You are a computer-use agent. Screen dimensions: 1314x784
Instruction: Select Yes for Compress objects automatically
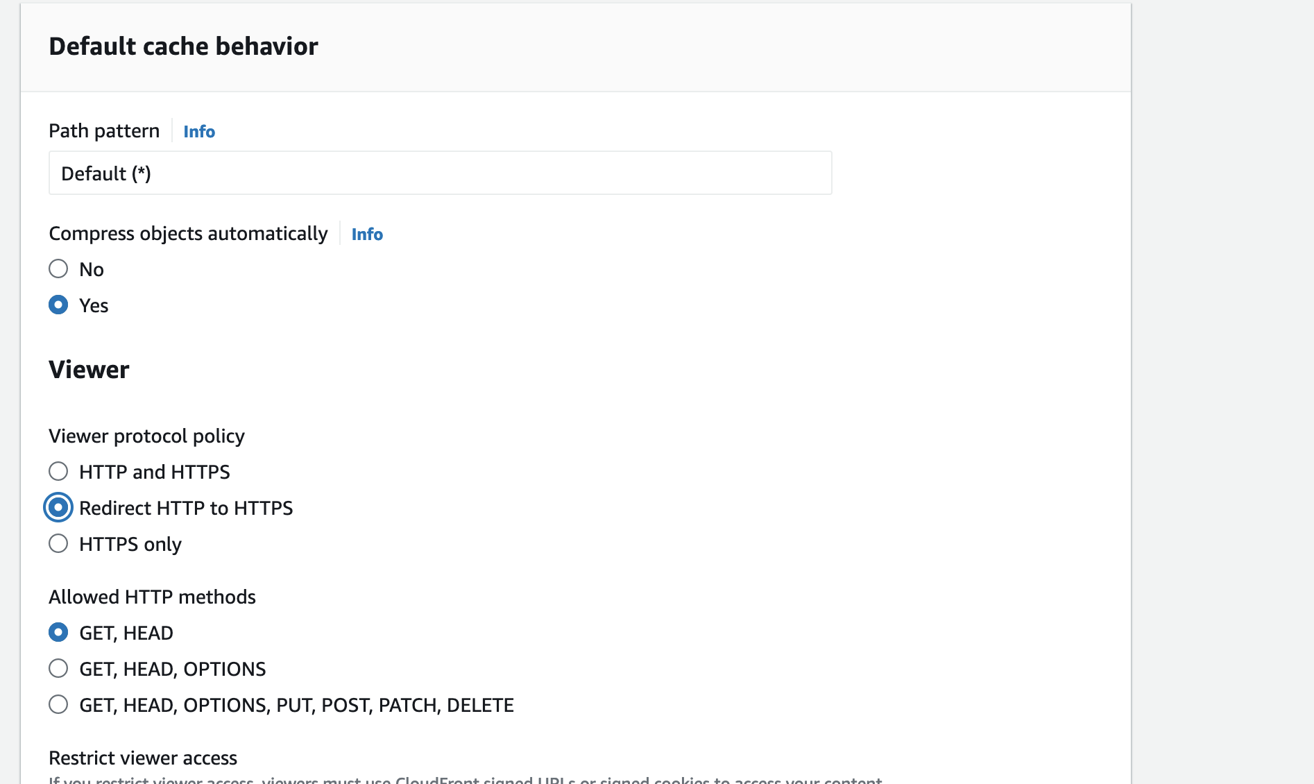58,305
